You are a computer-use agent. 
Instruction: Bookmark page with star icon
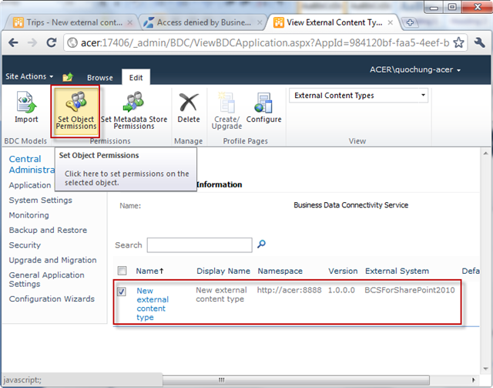(x=458, y=42)
